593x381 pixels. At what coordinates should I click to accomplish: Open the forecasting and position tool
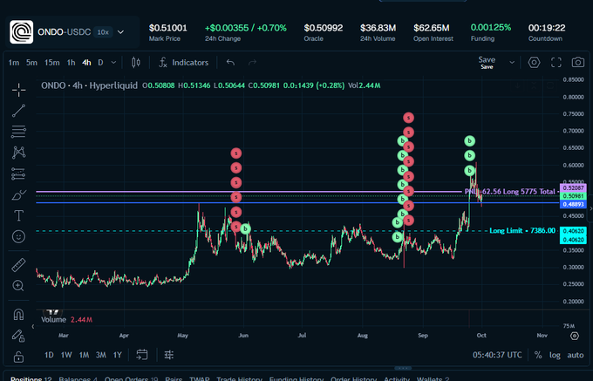pos(18,173)
